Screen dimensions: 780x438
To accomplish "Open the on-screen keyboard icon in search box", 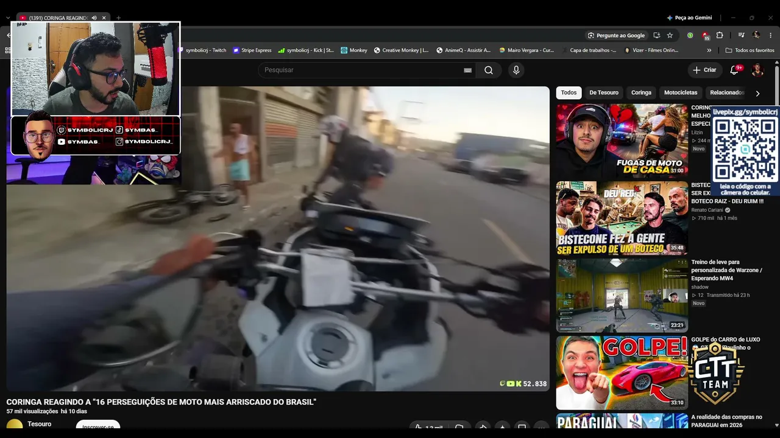I will point(467,70).
